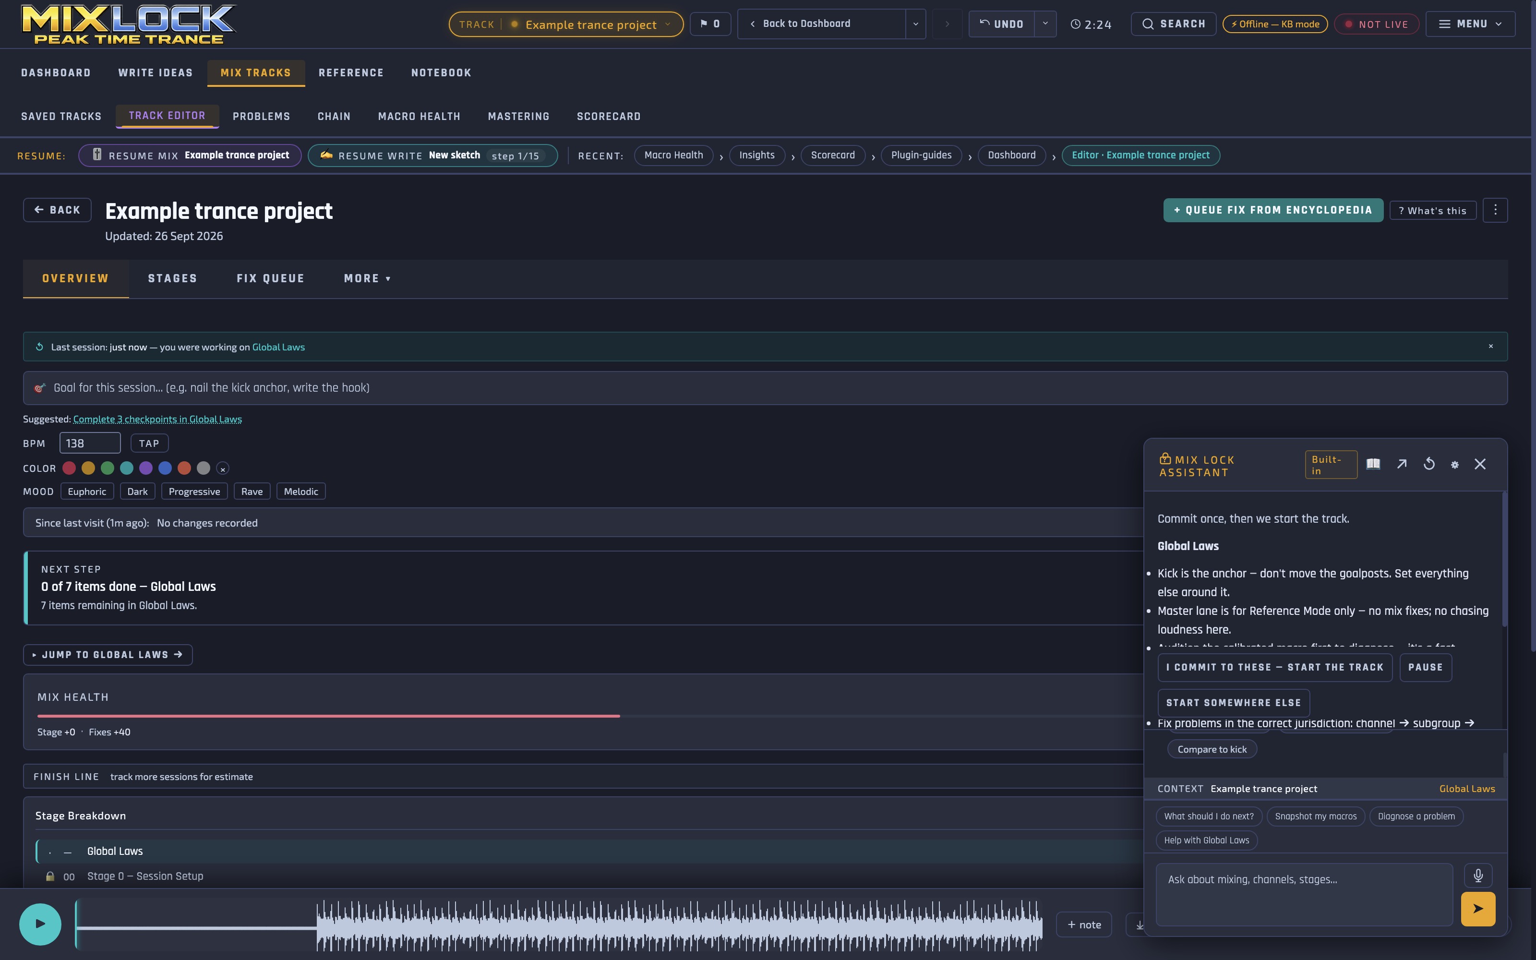Open the Example trance project track selector
This screenshot has width=1536, height=960.
pos(565,24)
